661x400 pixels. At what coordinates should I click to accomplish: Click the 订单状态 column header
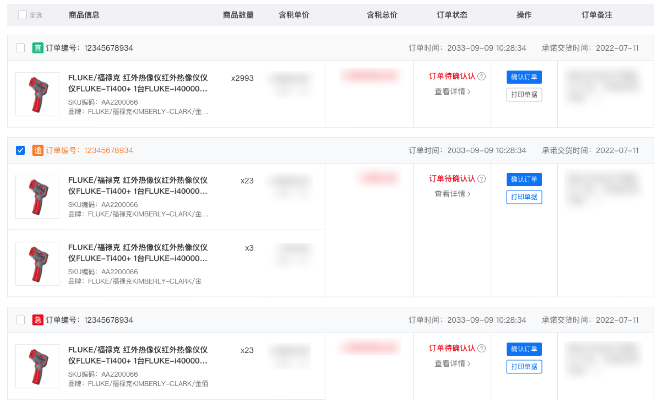click(452, 15)
